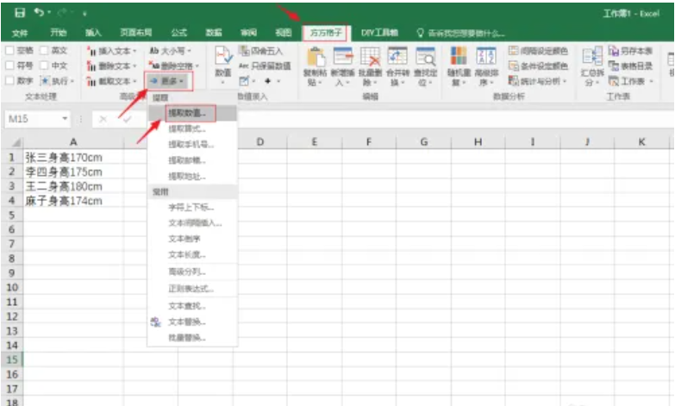
Task: Open the 查找定位 magnifier tool
Action: click(425, 59)
